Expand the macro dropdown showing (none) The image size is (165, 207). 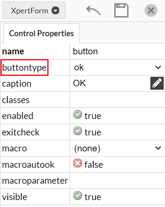(x=117, y=148)
